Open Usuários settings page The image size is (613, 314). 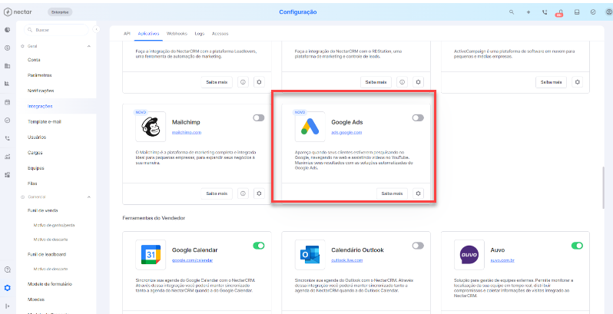pyautogui.click(x=37, y=137)
